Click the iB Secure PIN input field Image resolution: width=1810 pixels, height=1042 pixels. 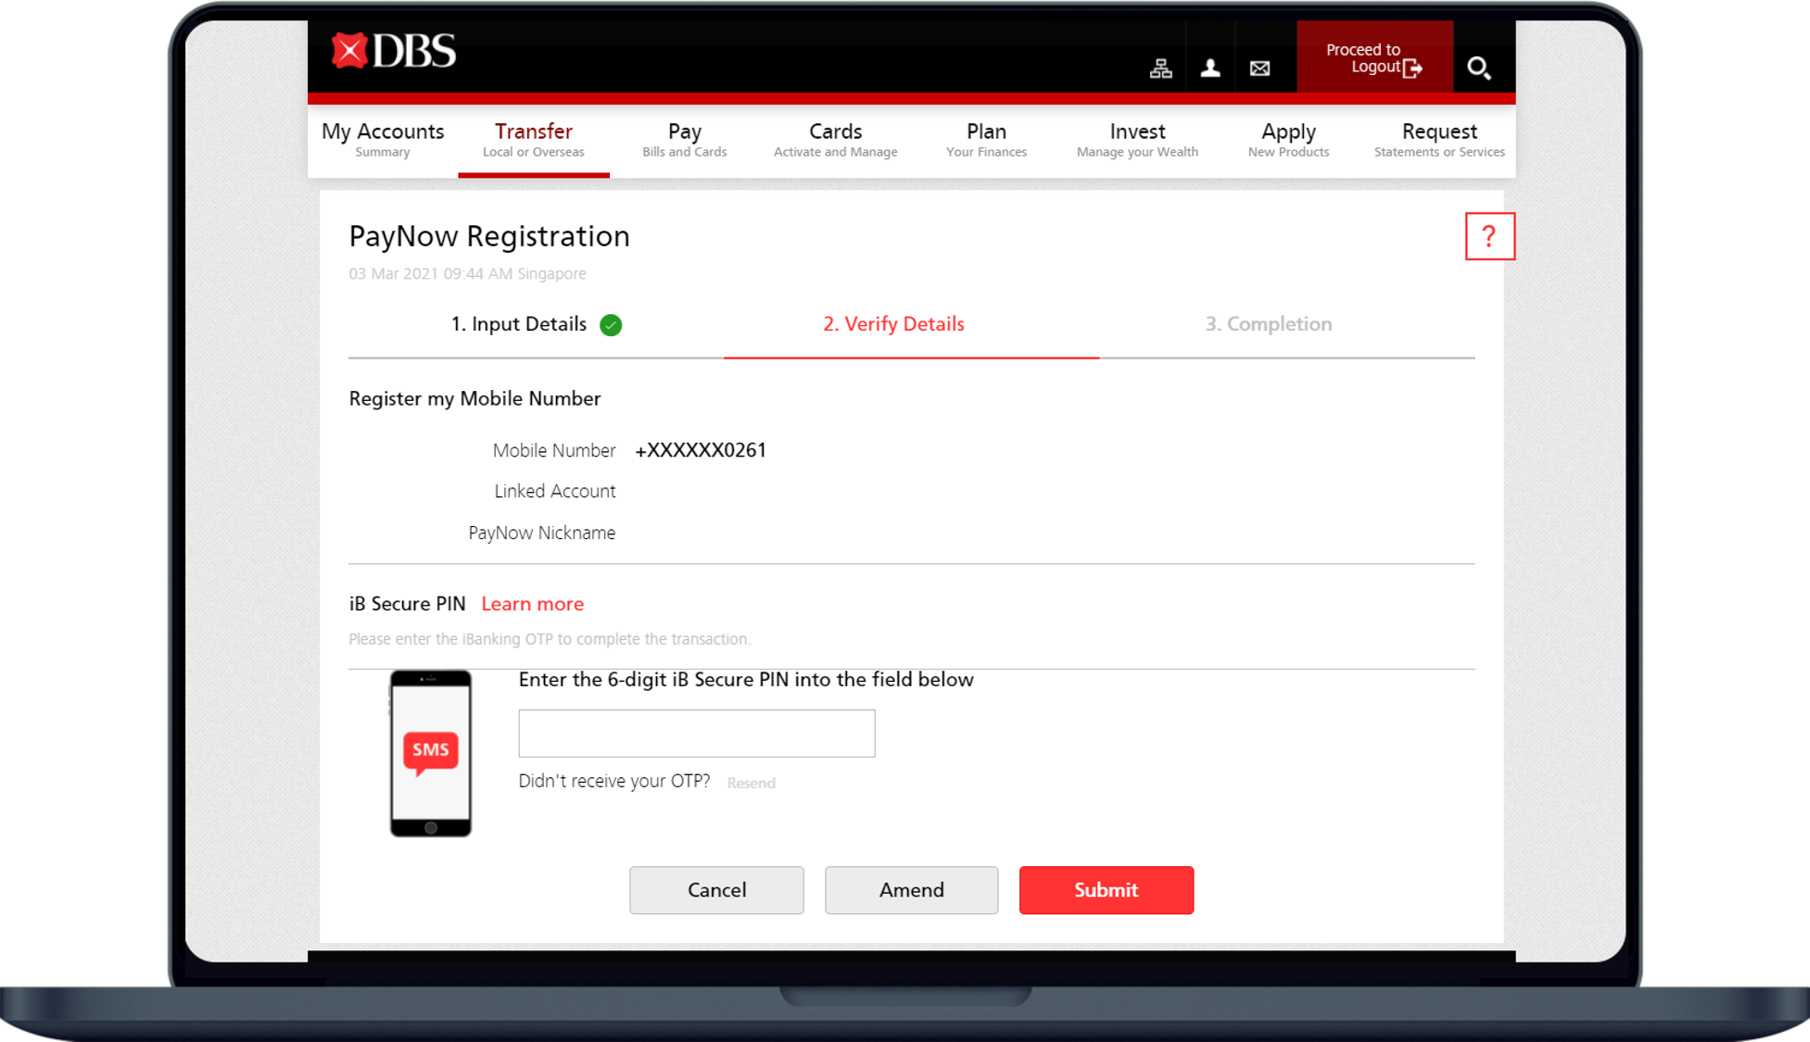(x=696, y=734)
